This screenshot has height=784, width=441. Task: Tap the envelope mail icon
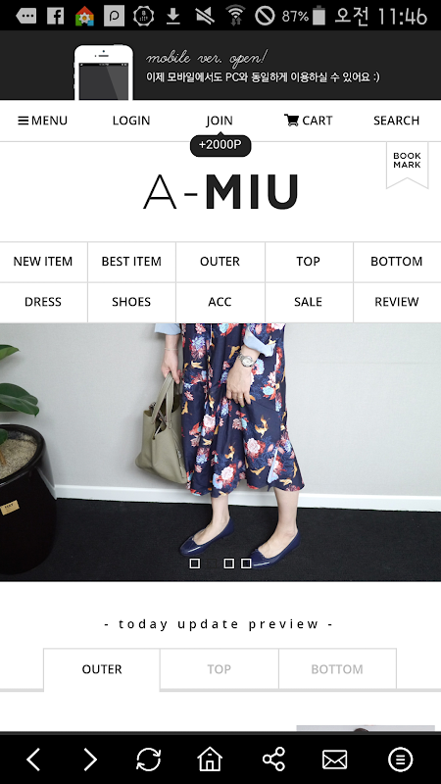(334, 760)
